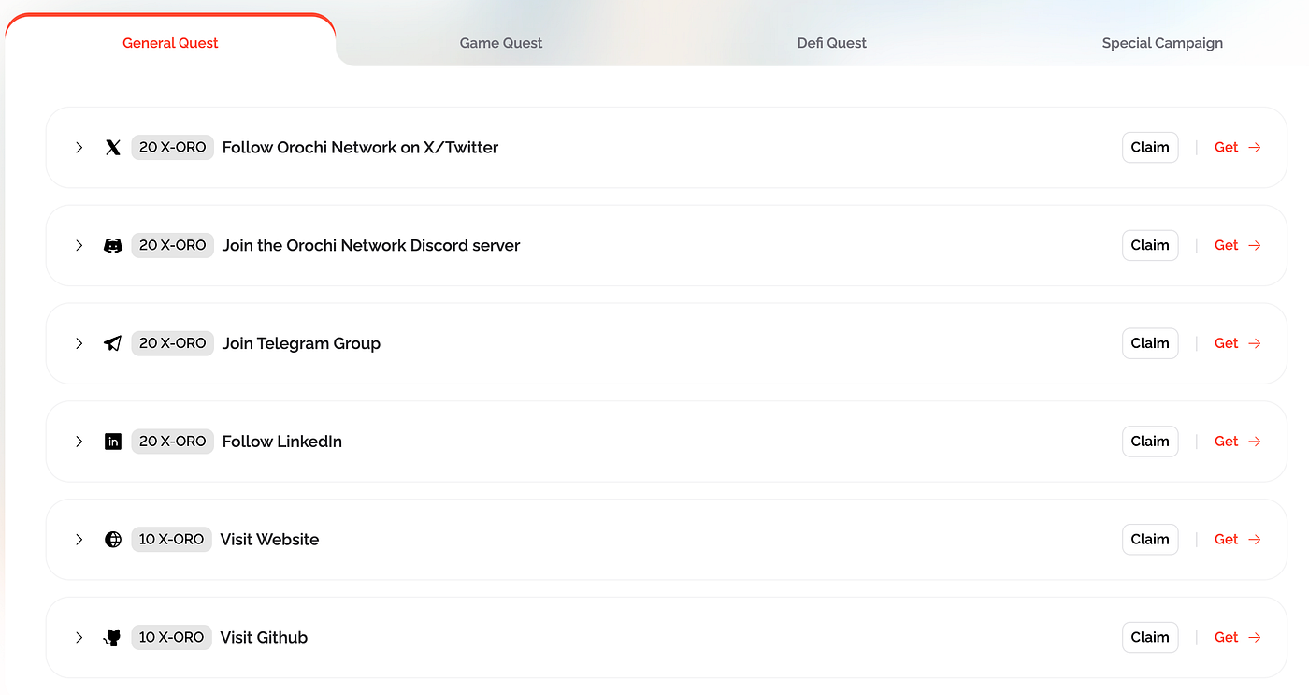Click the "Join Telegram Group" title
This screenshot has height=695, width=1309.
[x=301, y=343]
